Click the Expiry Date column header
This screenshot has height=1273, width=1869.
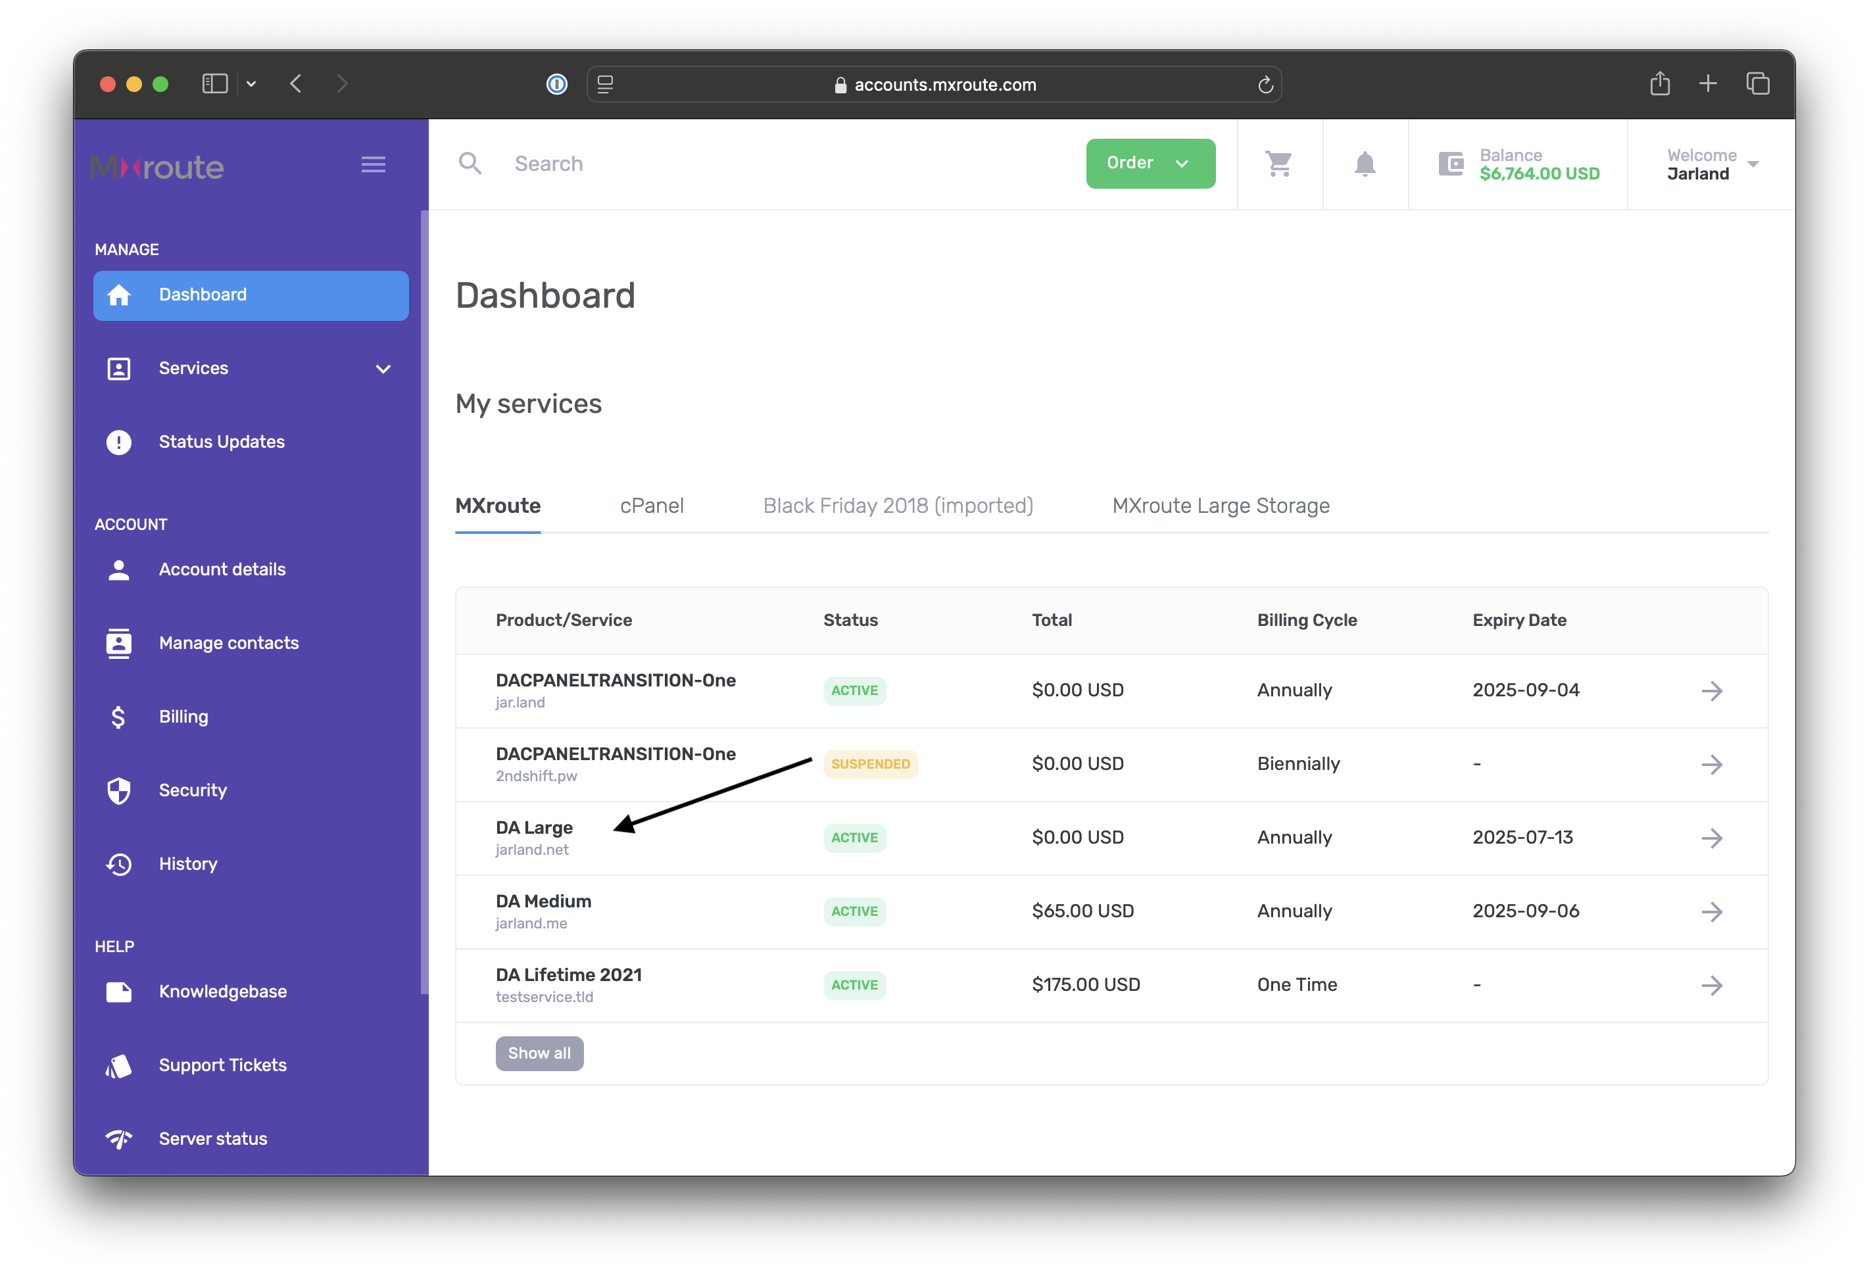click(1519, 620)
